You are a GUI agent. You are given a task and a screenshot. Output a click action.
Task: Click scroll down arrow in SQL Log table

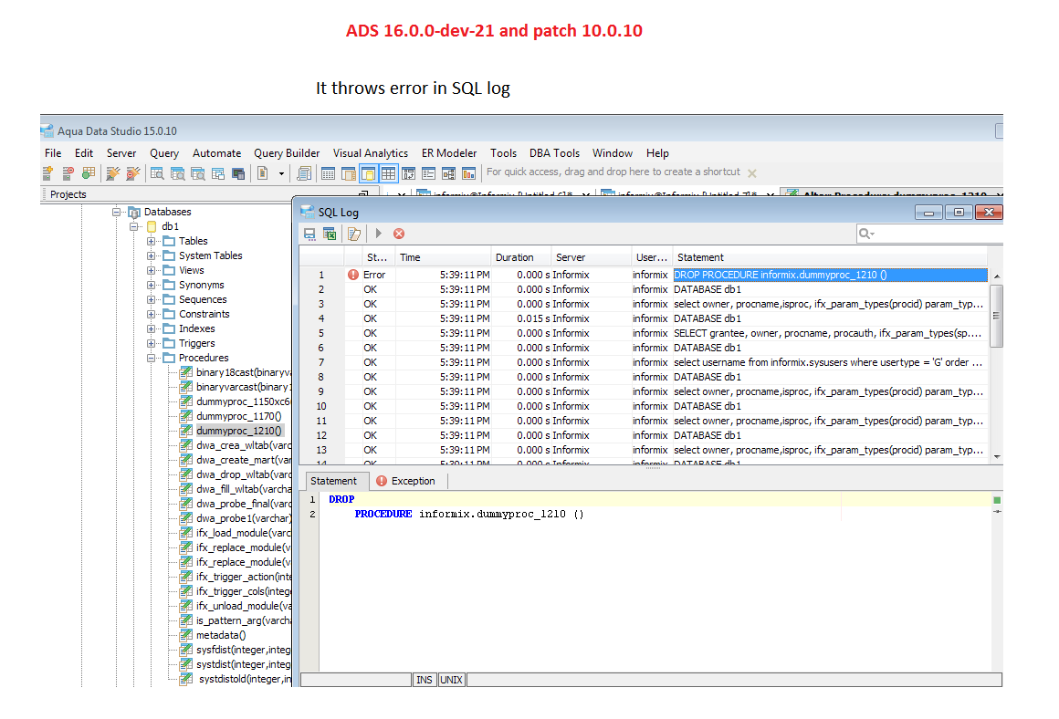point(997,457)
